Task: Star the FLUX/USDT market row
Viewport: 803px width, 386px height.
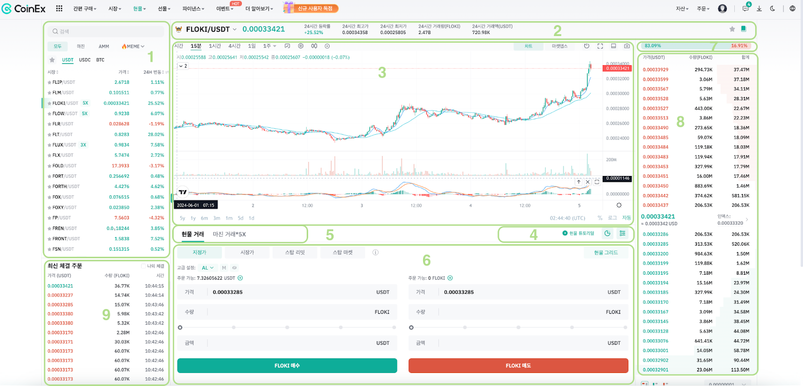Action: click(x=49, y=145)
